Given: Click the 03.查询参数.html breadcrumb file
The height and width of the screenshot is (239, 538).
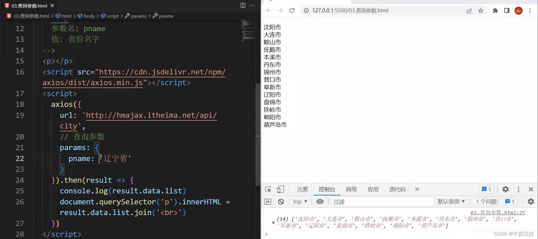Looking at the screenshot, I should point(28,16).
